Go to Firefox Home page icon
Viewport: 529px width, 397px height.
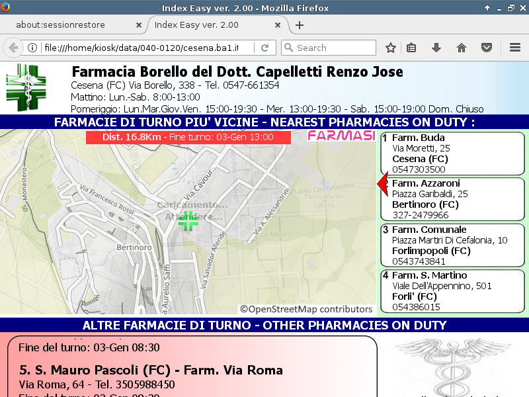pyautogui.click(x=462, y=48)
